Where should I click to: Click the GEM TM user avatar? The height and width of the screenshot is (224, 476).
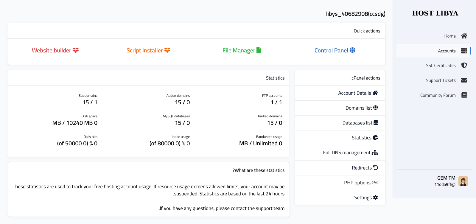point(463,181)
